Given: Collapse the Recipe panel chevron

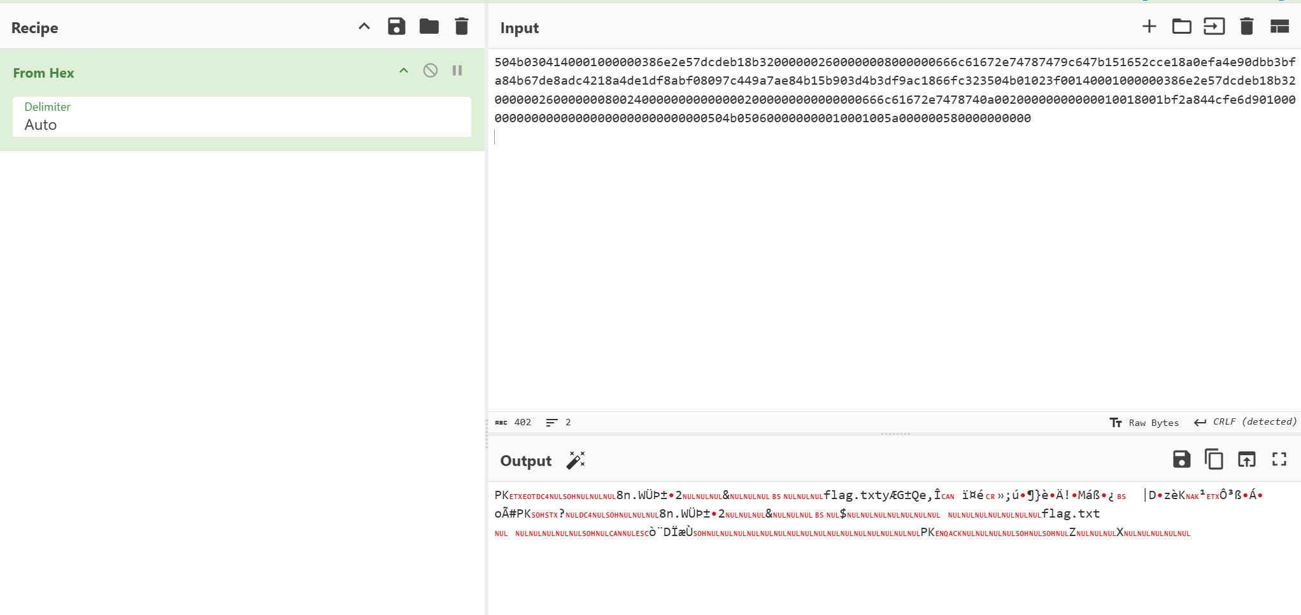Looking at the screenshot, I should tap(364, 27).
